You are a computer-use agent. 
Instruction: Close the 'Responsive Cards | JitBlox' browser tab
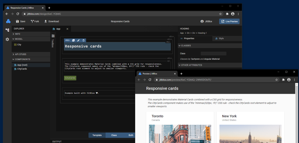tap(43, 8)
